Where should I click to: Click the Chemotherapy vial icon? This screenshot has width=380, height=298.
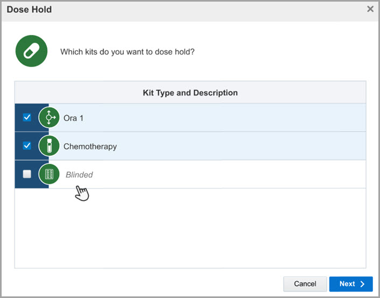(x=49, y=146)
